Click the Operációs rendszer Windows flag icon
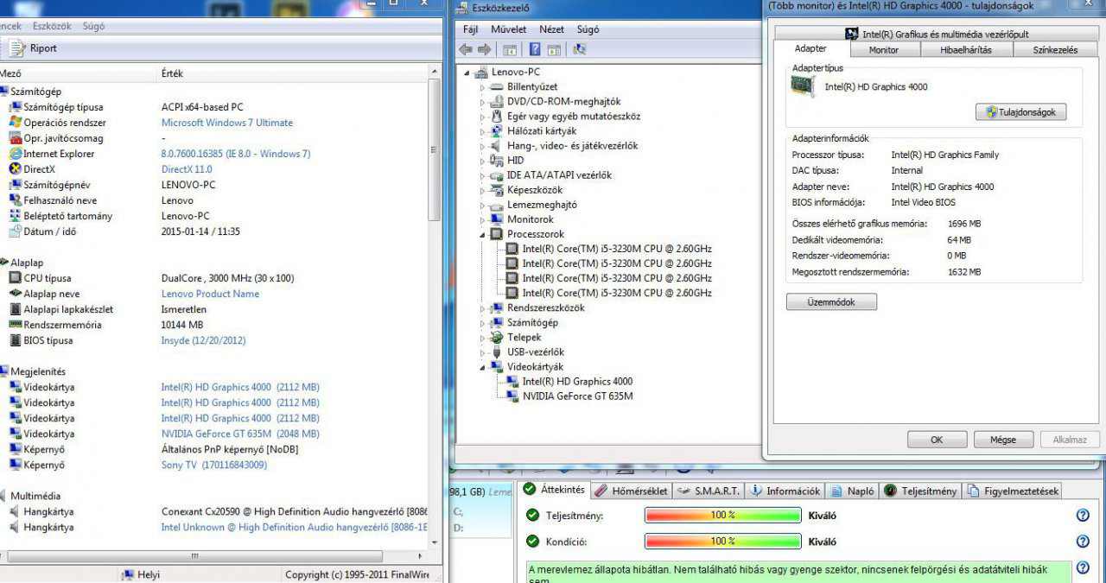This screenshot has height=583, width=1106. pyautogui.click(x=15, y=123)
